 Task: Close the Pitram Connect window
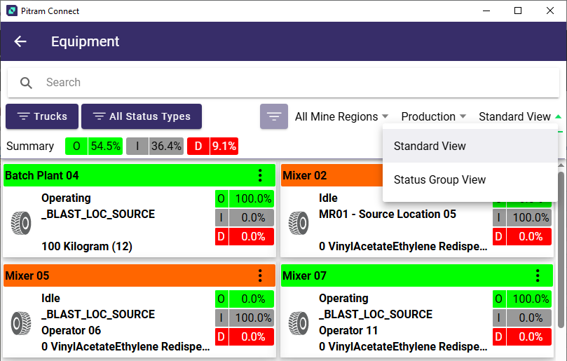pos(550,11)
